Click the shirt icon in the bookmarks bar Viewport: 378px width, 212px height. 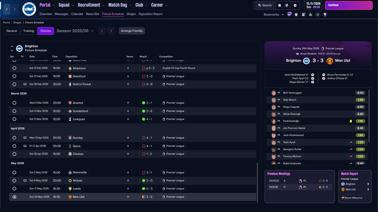click(296, 14)
